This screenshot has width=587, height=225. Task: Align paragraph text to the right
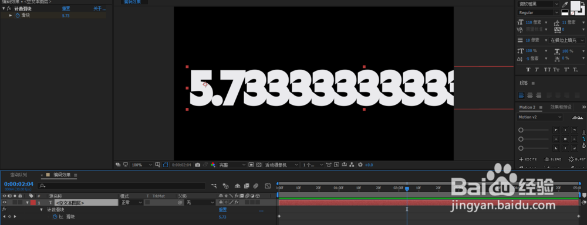[x=539, y=96]
